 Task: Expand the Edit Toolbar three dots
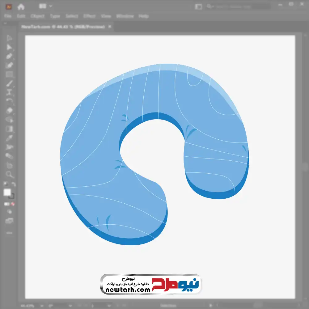(x=9, y=233)
